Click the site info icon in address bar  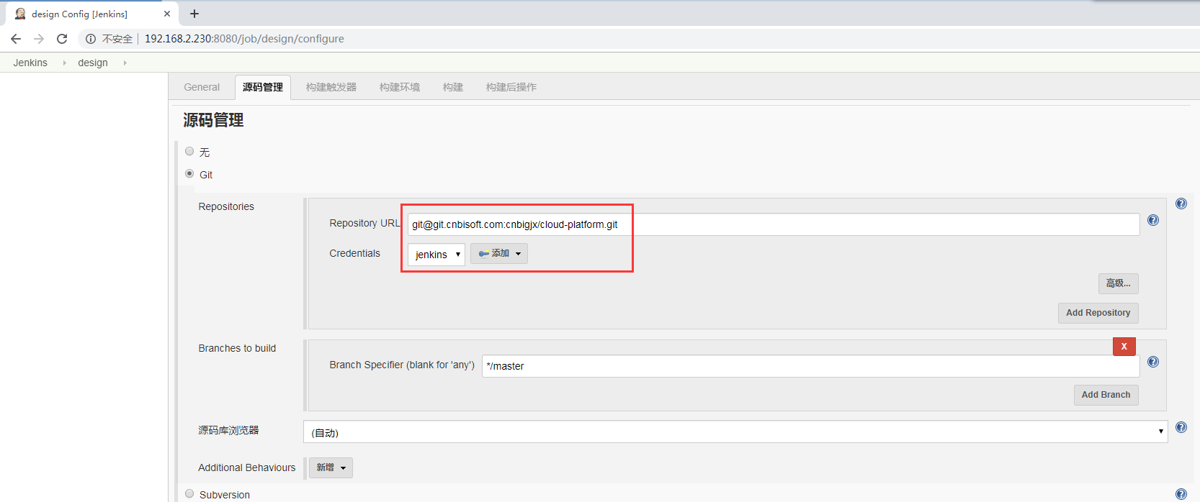click(x=91, y=39)
